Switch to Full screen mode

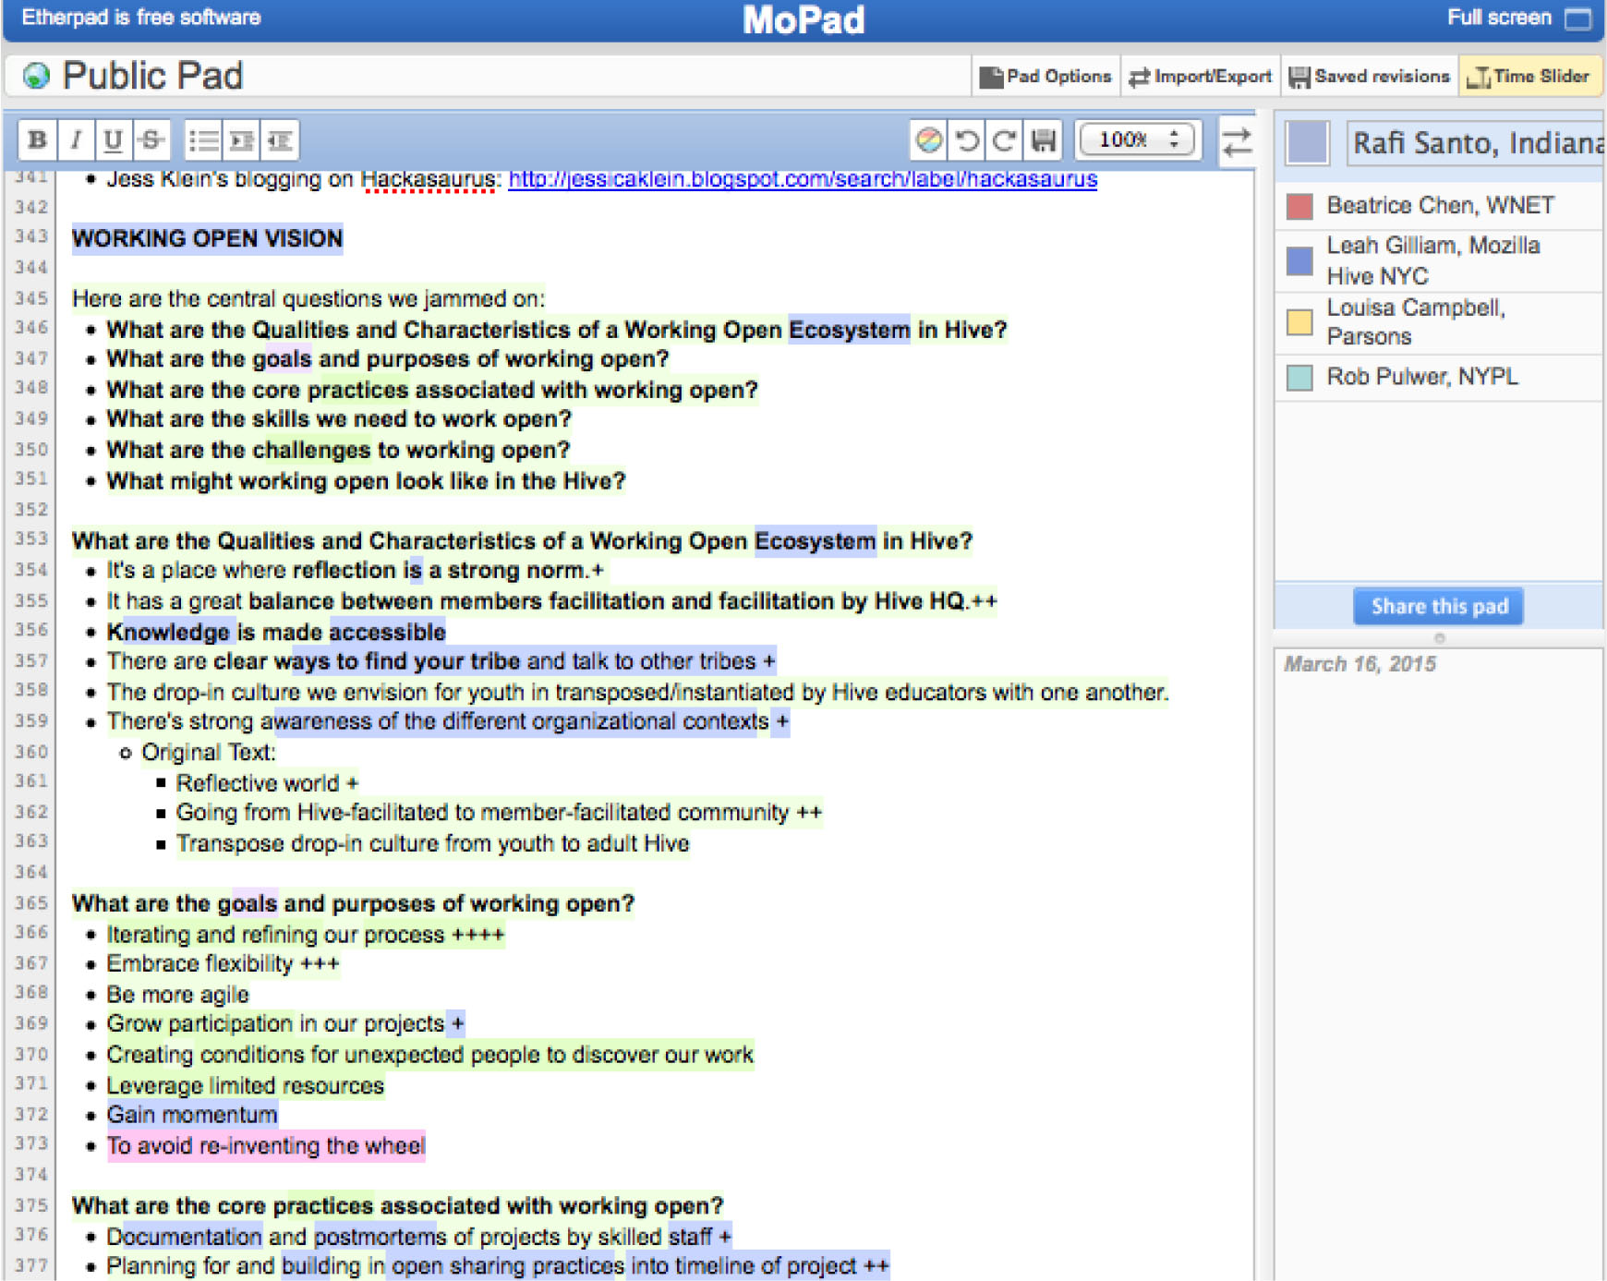(1518, 18)
